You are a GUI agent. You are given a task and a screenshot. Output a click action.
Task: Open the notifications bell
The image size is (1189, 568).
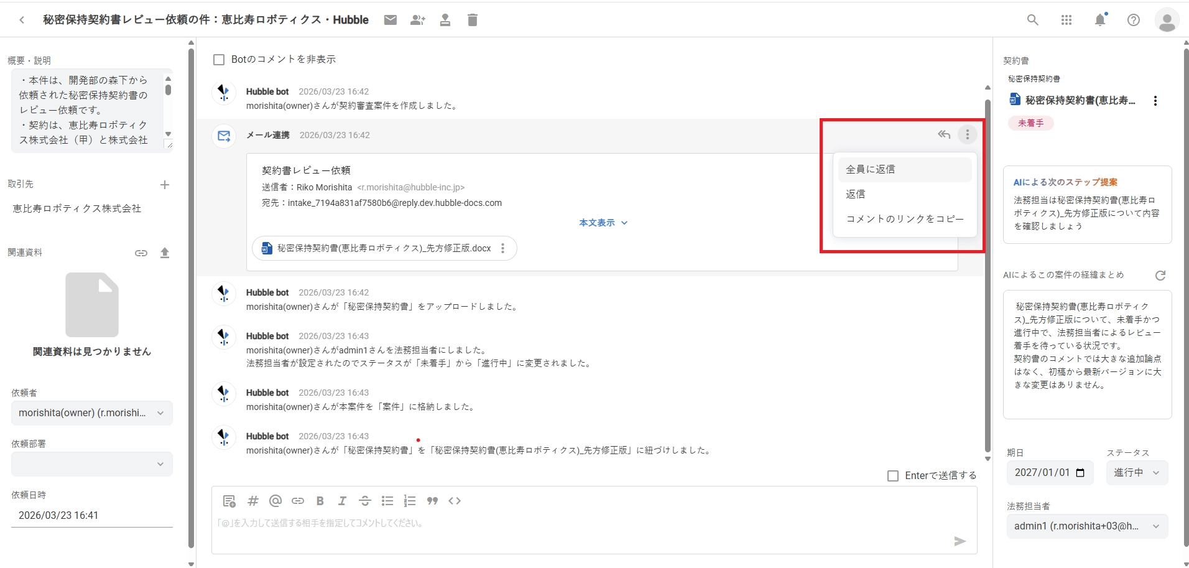point(1100,20)
